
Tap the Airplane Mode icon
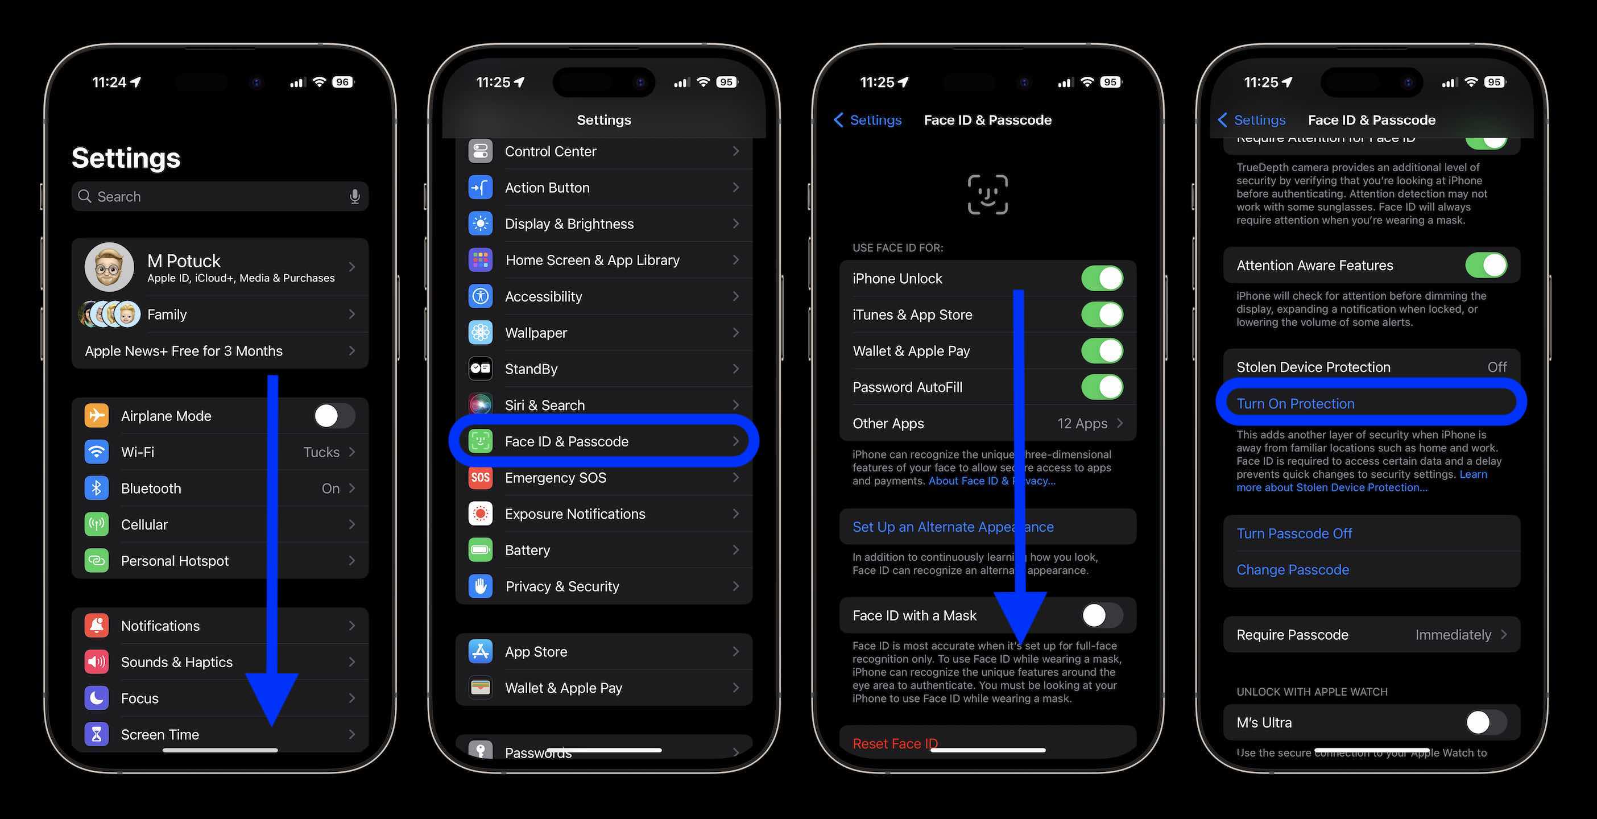[96, 416]
